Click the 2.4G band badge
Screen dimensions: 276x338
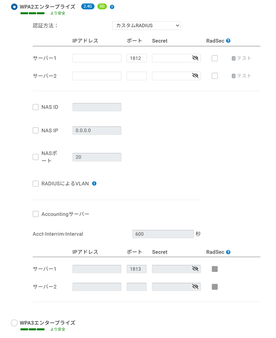pyautogui.click(x=88, y=7)
